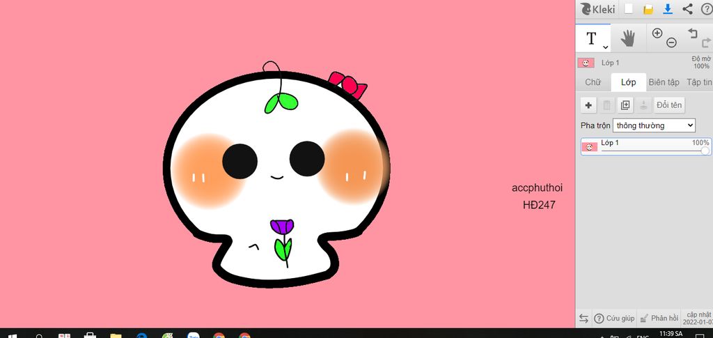Redo the action

point(706,43)
